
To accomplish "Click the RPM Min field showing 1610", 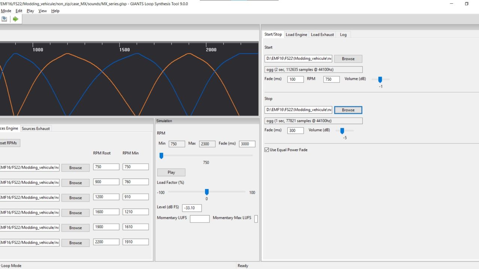I will coord(135,226).
